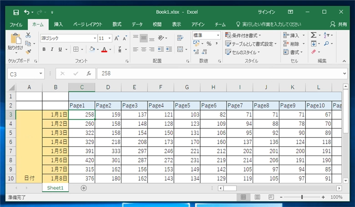Click Increase Decimal icon
355x207 pixels.
(196, 52)
